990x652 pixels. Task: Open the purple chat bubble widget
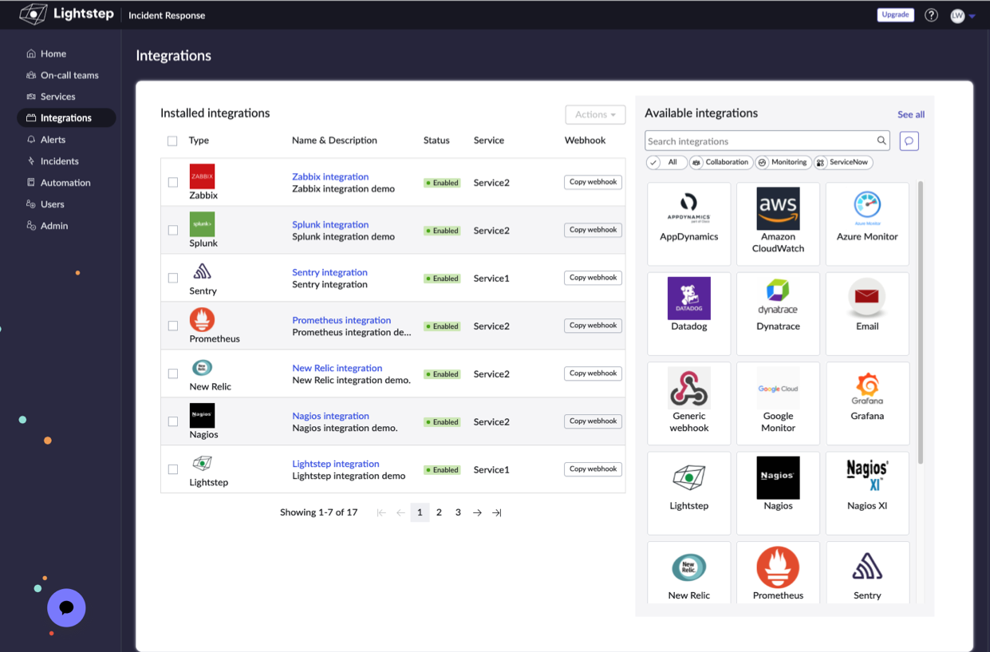coord(66,608)
